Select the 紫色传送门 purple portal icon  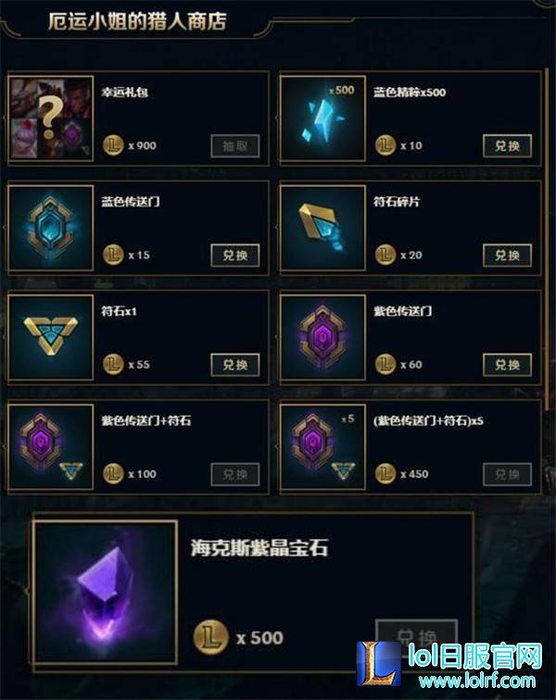[322, 337]
